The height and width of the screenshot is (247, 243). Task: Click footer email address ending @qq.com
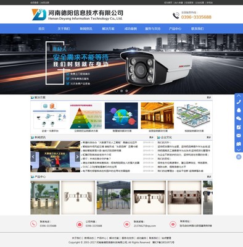(145, 226)
